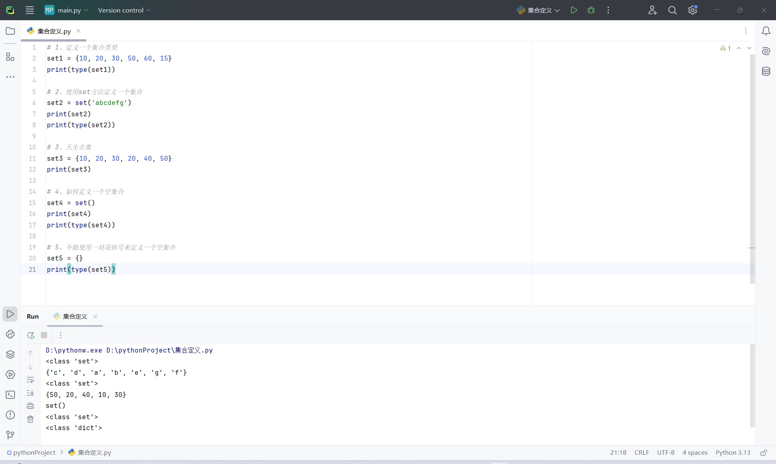Open go-to-line via 21:18 position

618,453
